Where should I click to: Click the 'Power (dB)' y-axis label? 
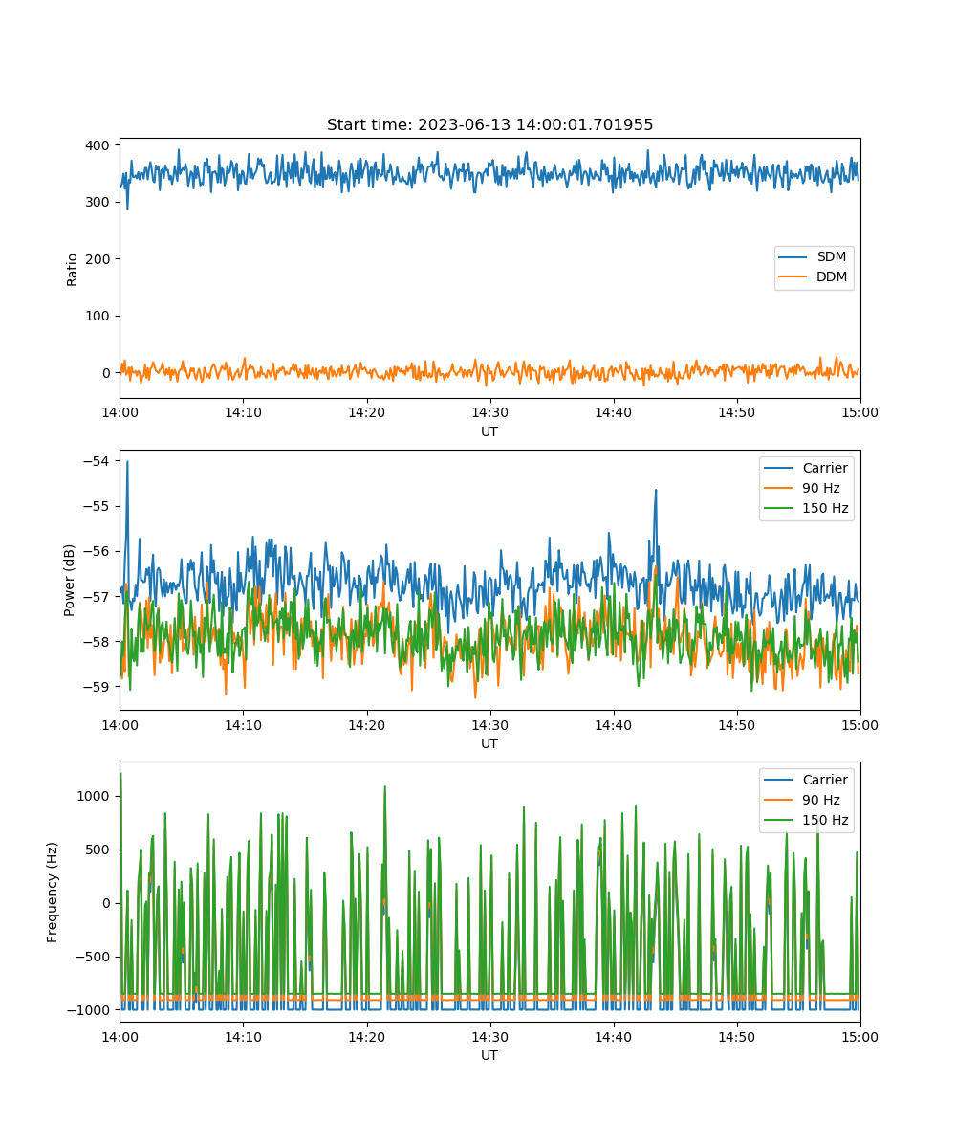70,580
